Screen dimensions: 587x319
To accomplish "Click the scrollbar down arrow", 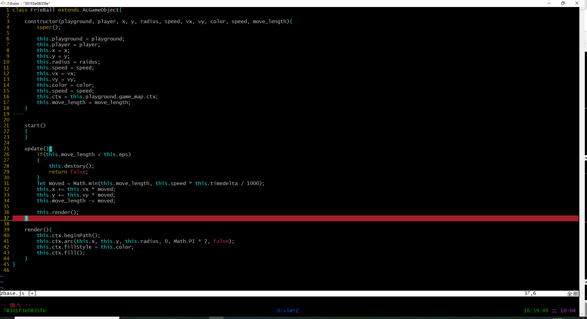I will 582,314.
